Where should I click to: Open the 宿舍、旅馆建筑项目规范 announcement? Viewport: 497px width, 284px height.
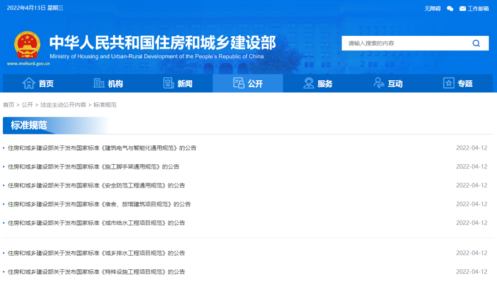99,204
